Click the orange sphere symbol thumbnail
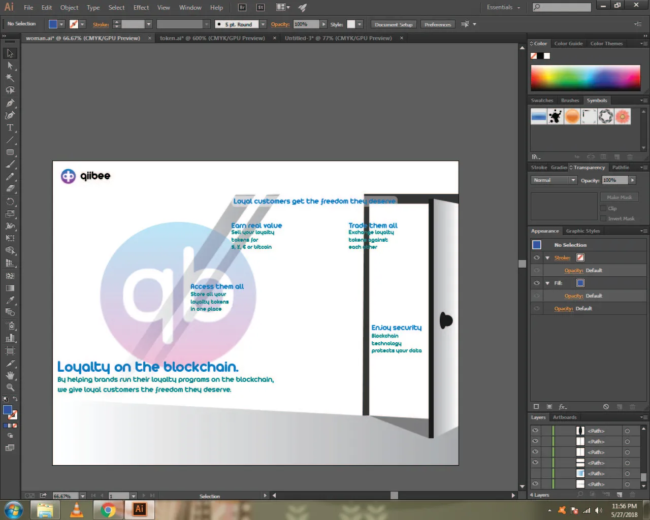This screenshot has height=520, width=650. click(572, 116)
